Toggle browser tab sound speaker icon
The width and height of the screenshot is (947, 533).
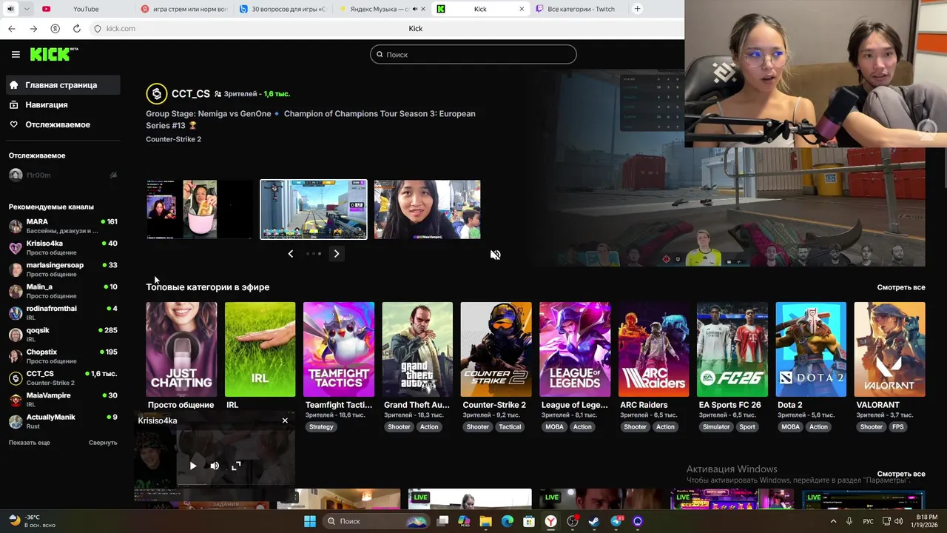[x=10, y=9]
